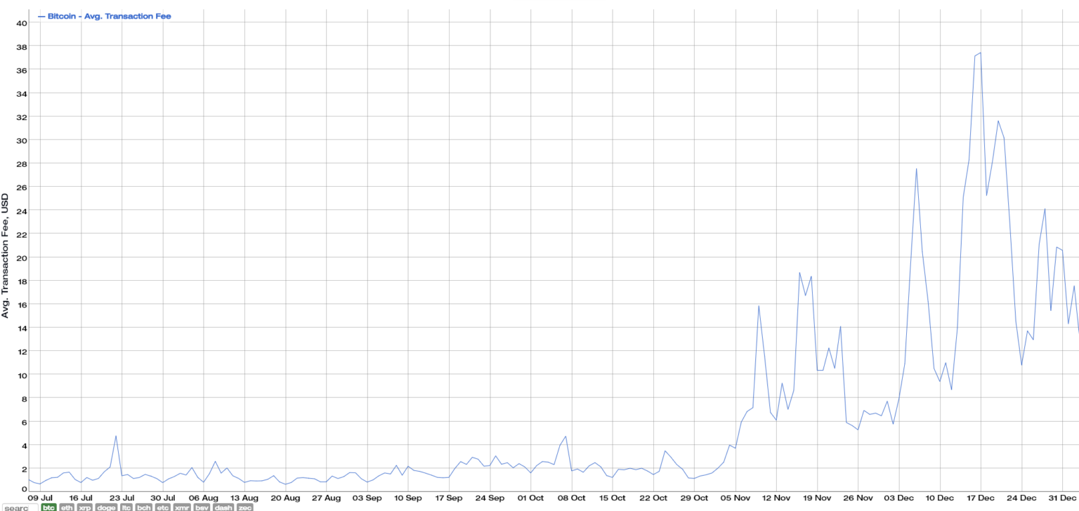Enable the xmr coin tag
The width and height of the screenshot is (1079, 511).
click(x=183, y=507)
